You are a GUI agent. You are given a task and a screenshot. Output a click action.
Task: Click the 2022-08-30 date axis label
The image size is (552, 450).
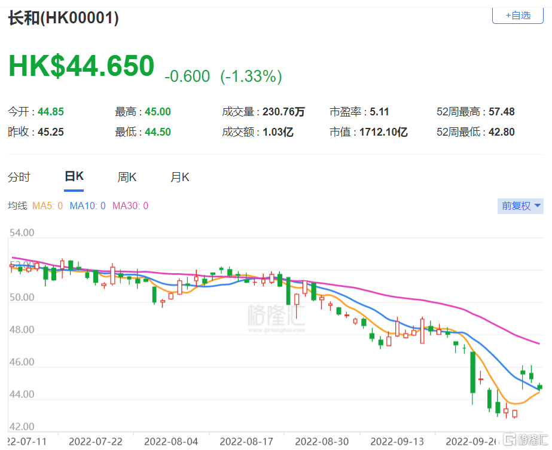pyautogui.click(x=322, y=442)
